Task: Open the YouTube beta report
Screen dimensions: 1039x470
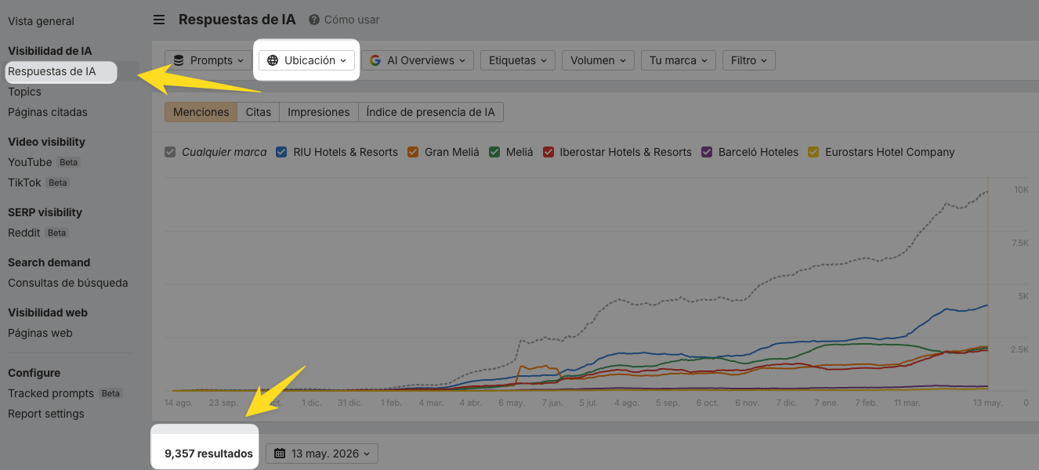Action: click(30, 162)
